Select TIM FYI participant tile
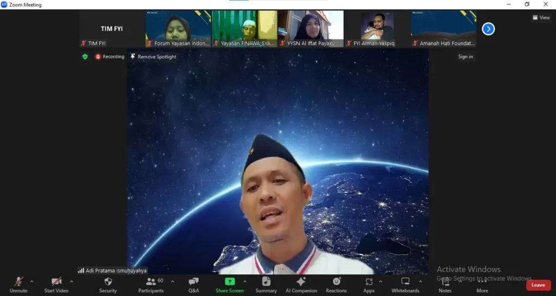The height and width of the screenshot is (296, 556). coord(112,29)
